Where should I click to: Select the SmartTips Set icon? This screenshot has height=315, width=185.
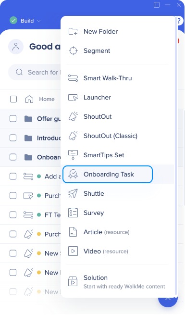click(x=73, y=155)
